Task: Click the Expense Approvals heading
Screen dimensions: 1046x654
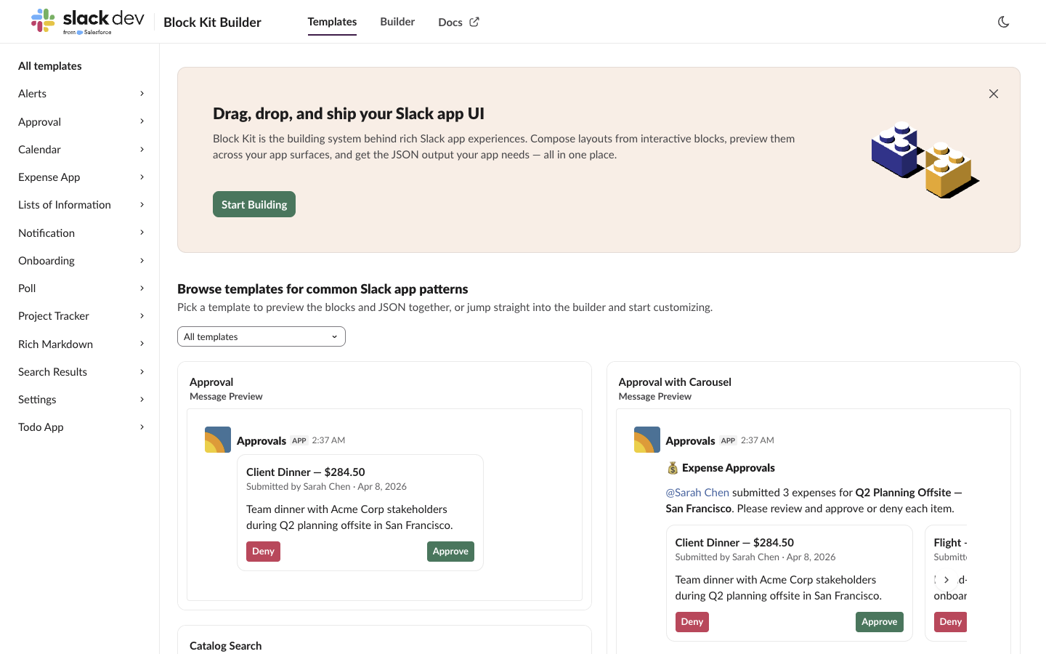Action: (729, 468)
